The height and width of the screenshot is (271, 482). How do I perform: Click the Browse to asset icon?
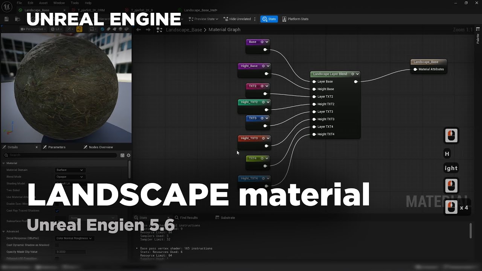[17, 19]
